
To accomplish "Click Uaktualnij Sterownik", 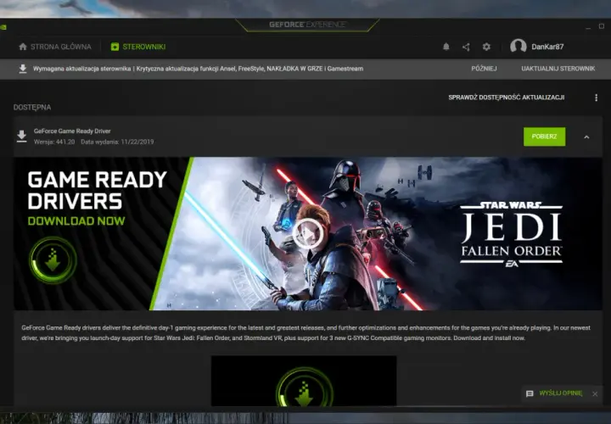I will click(558, 69).
